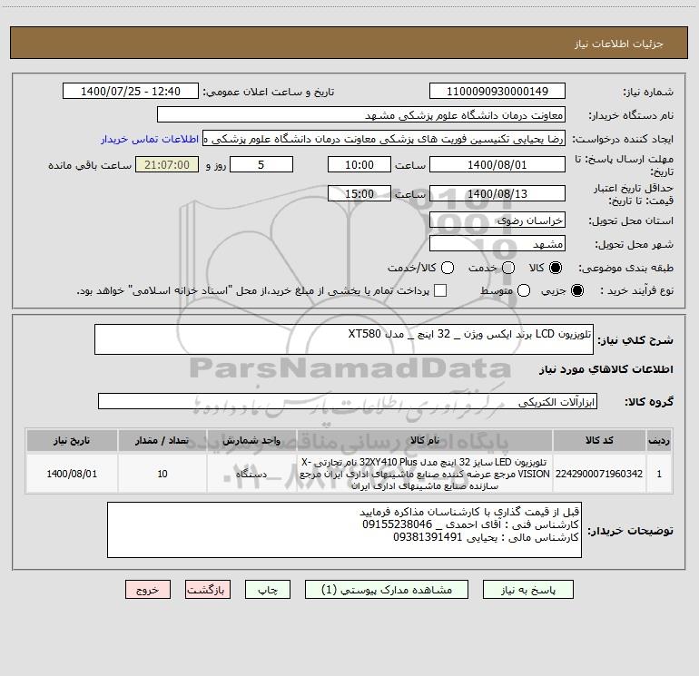Click the buyer organization name field
699x676 pixels.
361,115
